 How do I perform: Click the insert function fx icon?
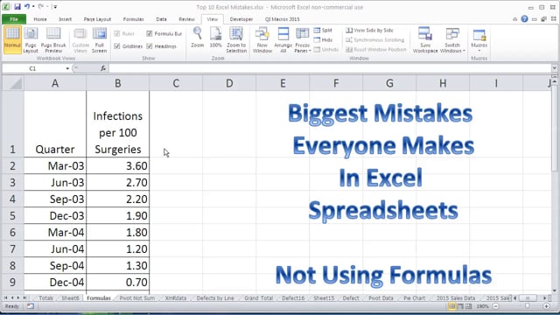103,68
